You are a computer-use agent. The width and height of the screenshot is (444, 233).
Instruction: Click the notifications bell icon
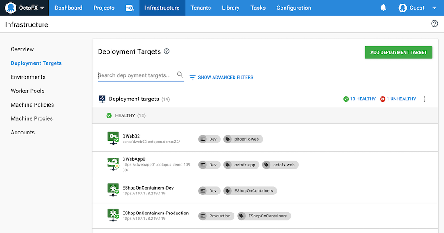383,8
